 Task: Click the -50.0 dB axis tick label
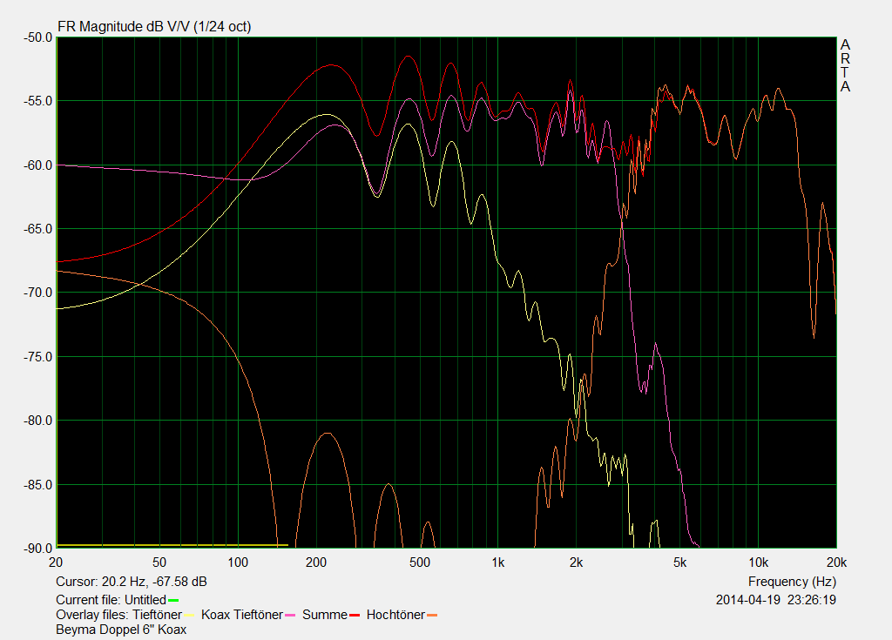coord(37,37)
